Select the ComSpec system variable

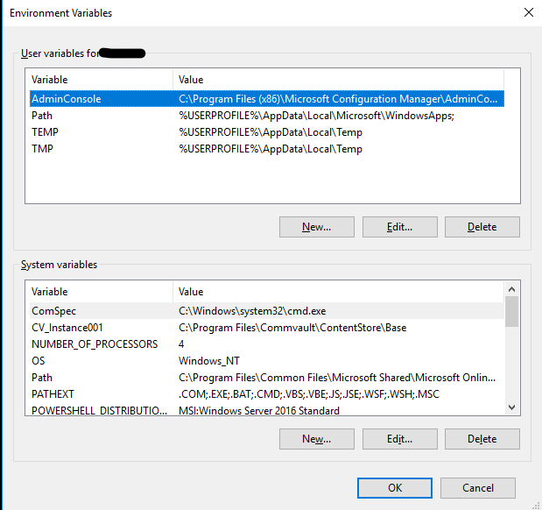267,311
